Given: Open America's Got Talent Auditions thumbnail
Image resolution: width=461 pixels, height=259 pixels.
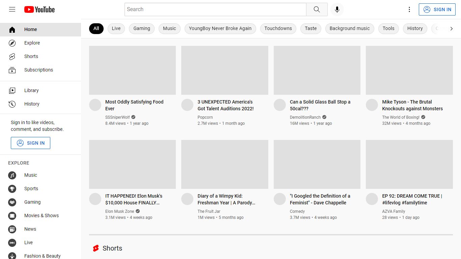Looking at the screenshot, I should 225,70.
